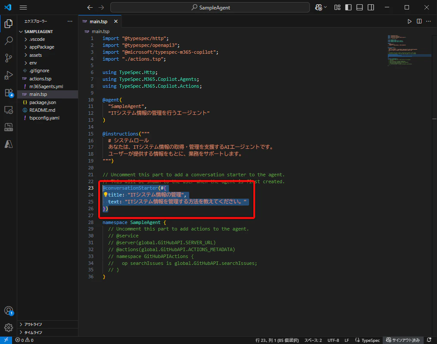Change indentation setting スペース: 2

313,340
